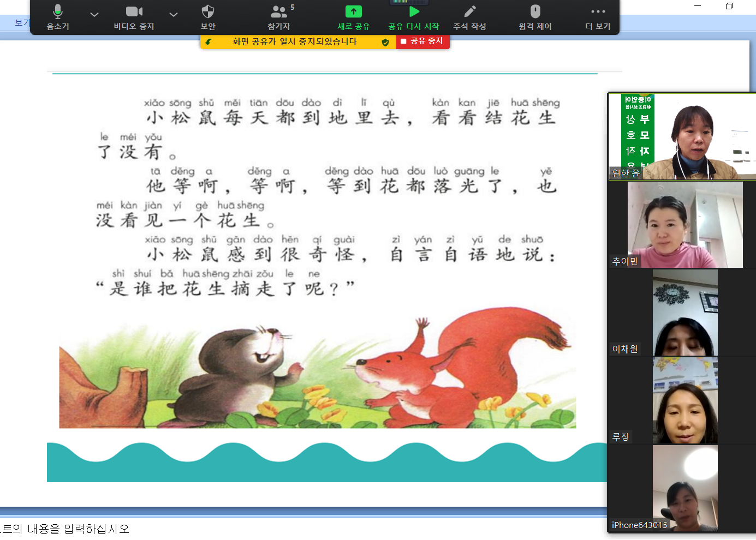Expand audio options chevron next to 음소거
The height and width of the screenshot is (540, 756).
[94, 15]
